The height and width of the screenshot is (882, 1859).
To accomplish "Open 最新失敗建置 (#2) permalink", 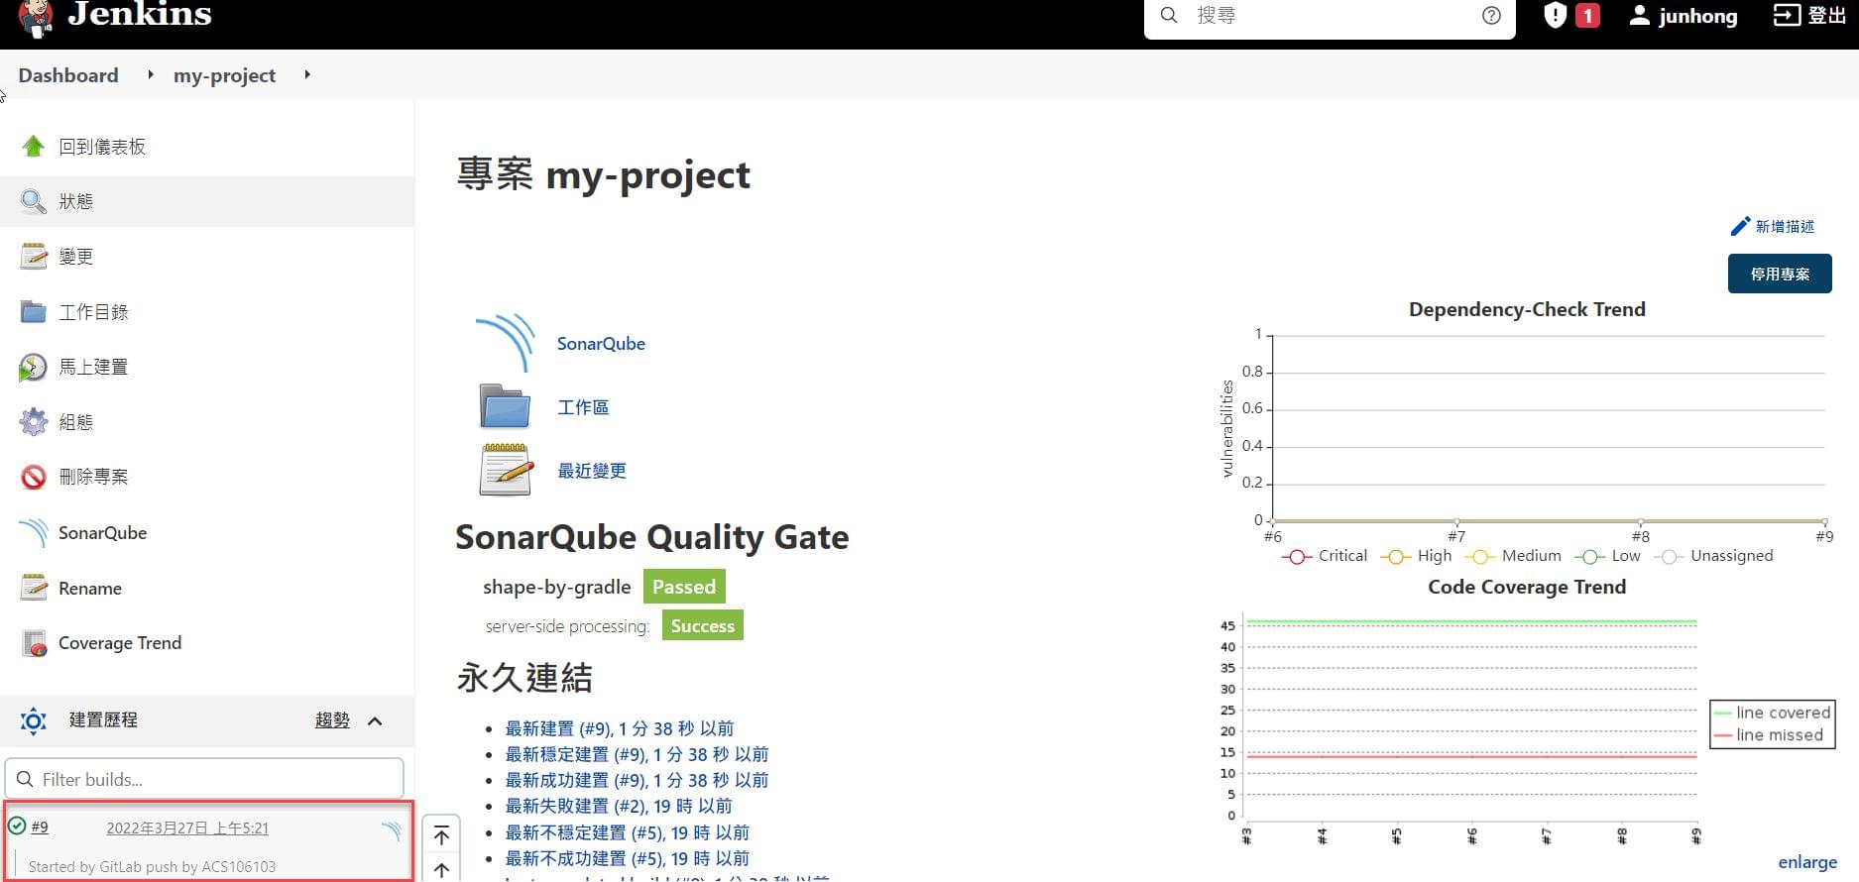I will [619, 806].
